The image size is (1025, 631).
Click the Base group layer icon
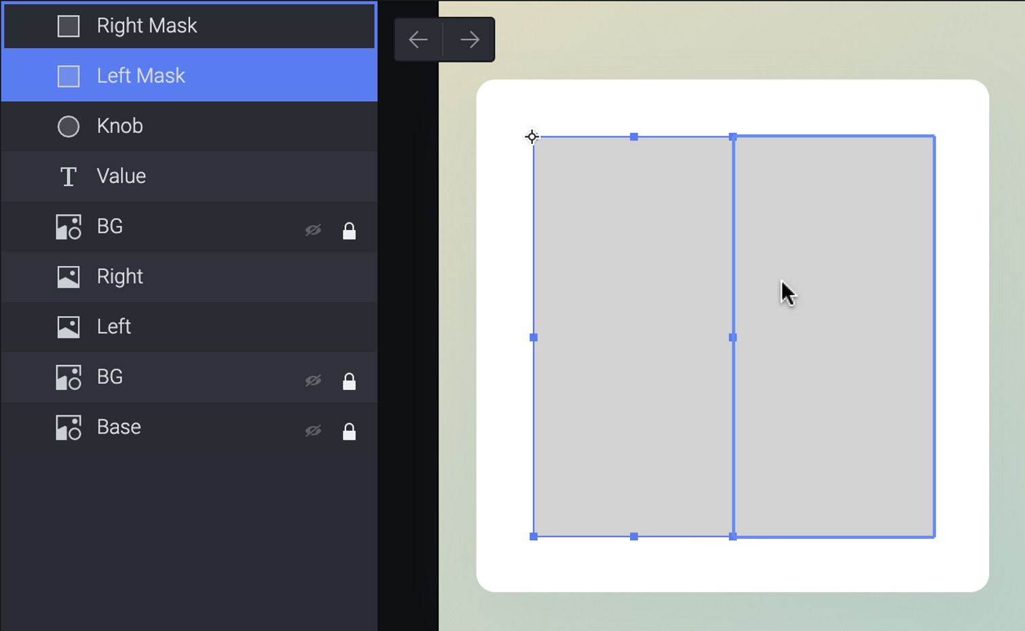coord(69,427)
